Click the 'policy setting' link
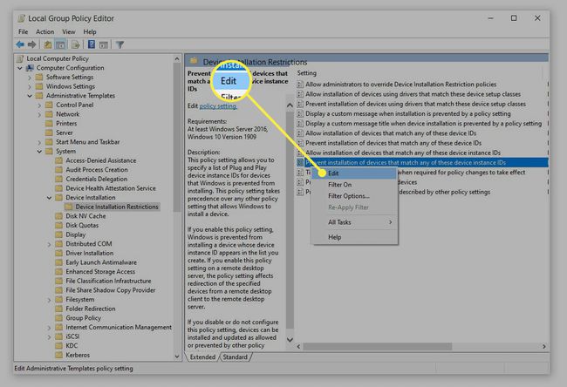The height and width of the screenshot is (387, 567). coord(218,105)
